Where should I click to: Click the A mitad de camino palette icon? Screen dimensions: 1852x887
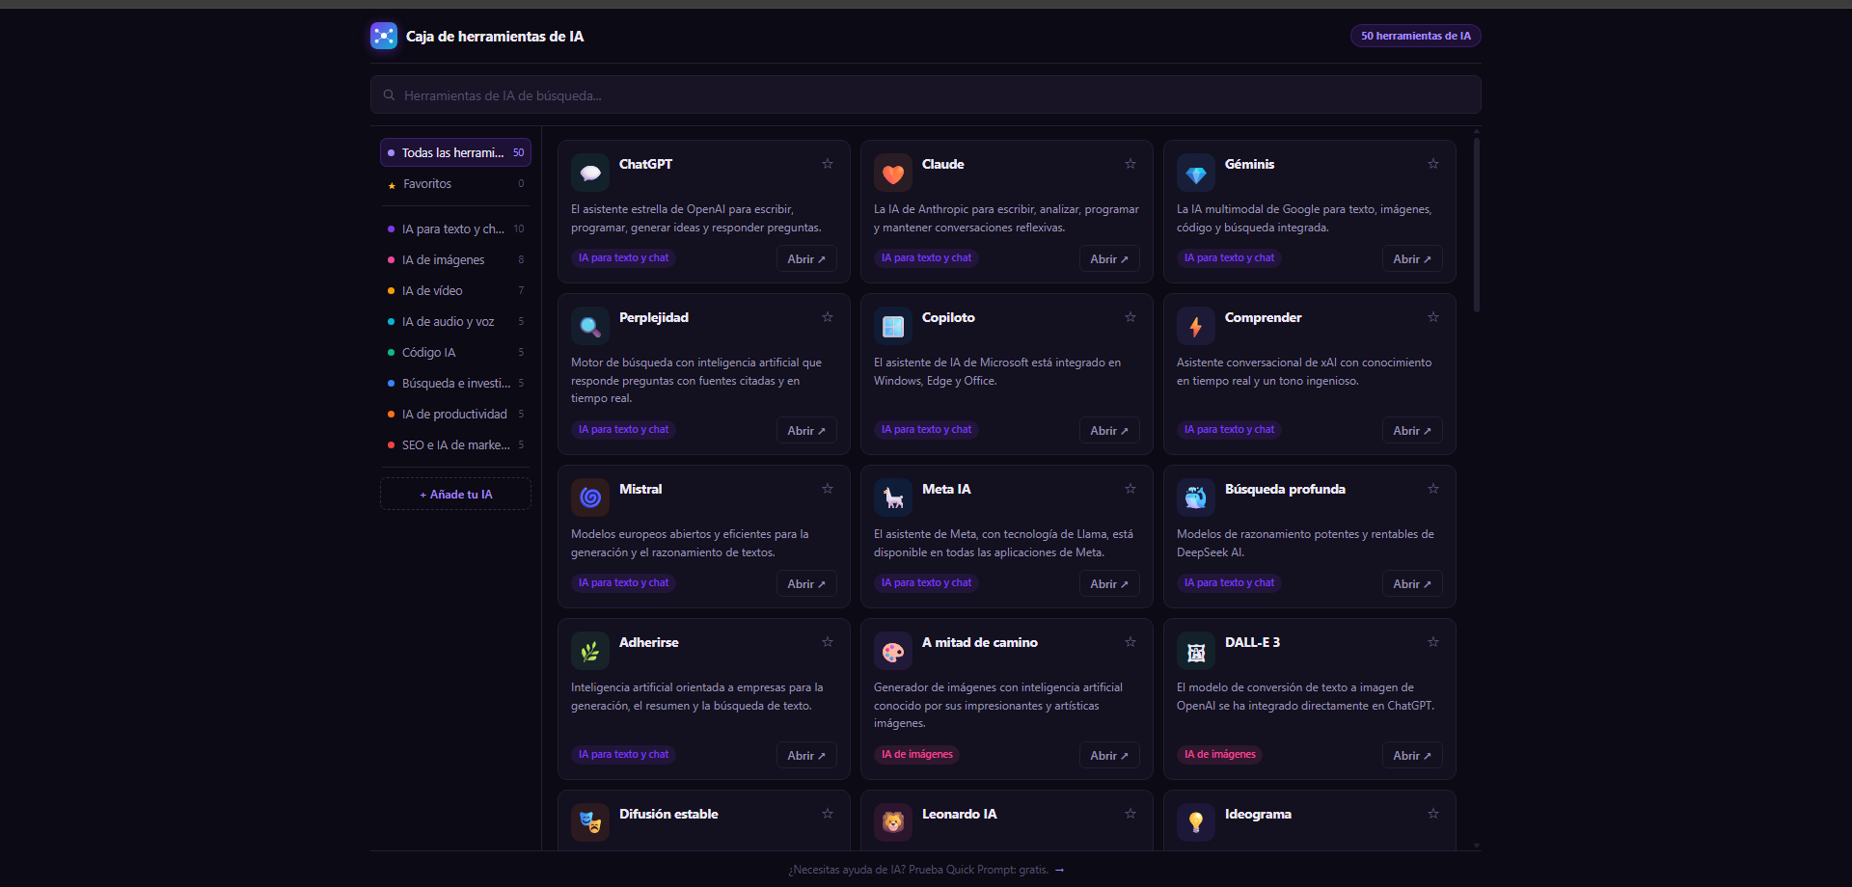point(893,651)
